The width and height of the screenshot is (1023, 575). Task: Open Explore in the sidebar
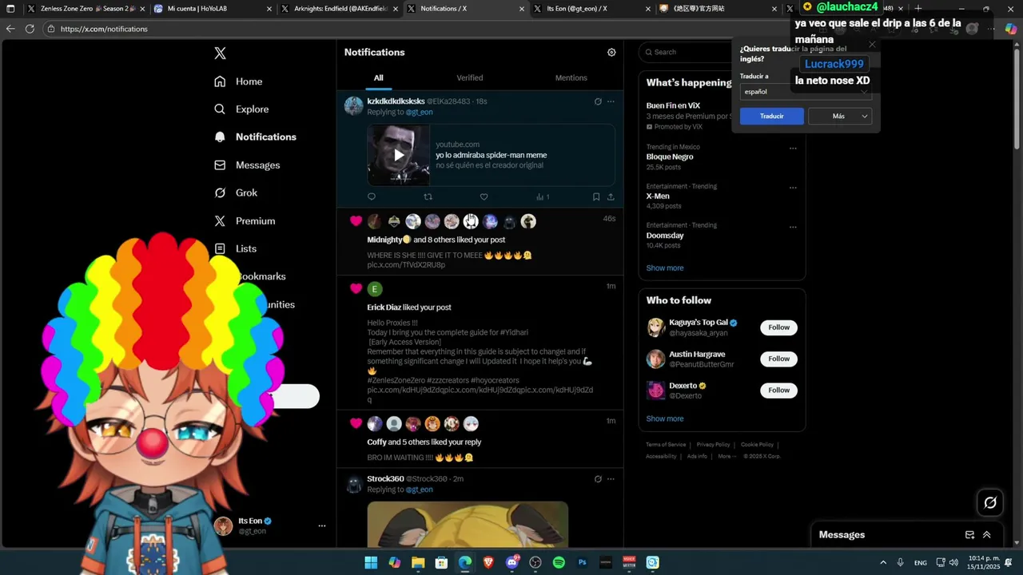241,109
